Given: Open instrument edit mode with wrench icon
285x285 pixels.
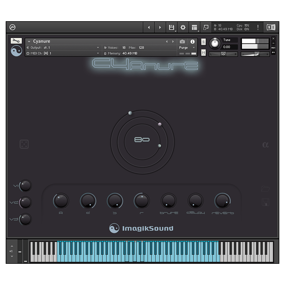Looking at the screenshot, I should (x=16, y=41).
